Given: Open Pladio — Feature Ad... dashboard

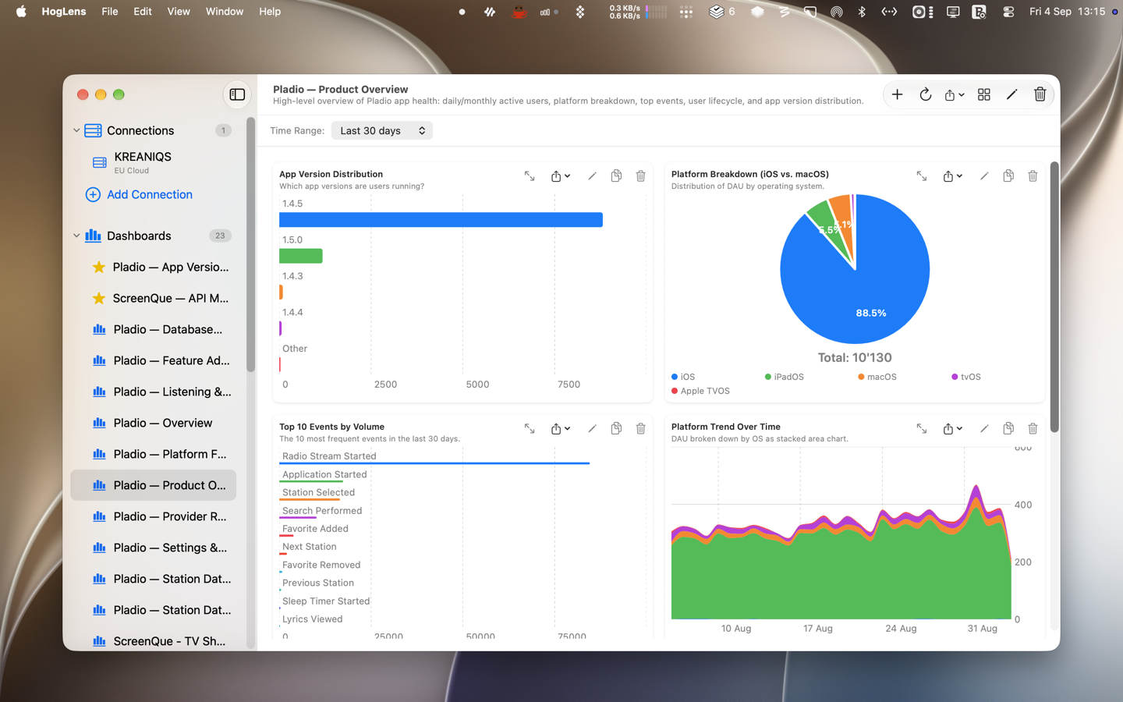Looking at the screenshot, I should pyautogui.click(x=153, y=360).
